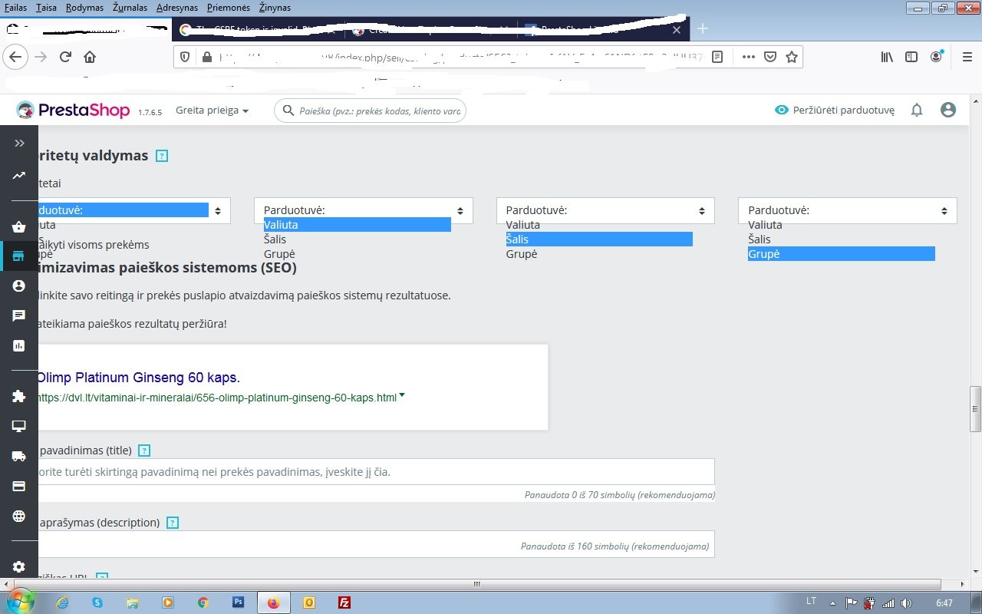
Task: Open the Failas menu
Action: click(16, 8)
